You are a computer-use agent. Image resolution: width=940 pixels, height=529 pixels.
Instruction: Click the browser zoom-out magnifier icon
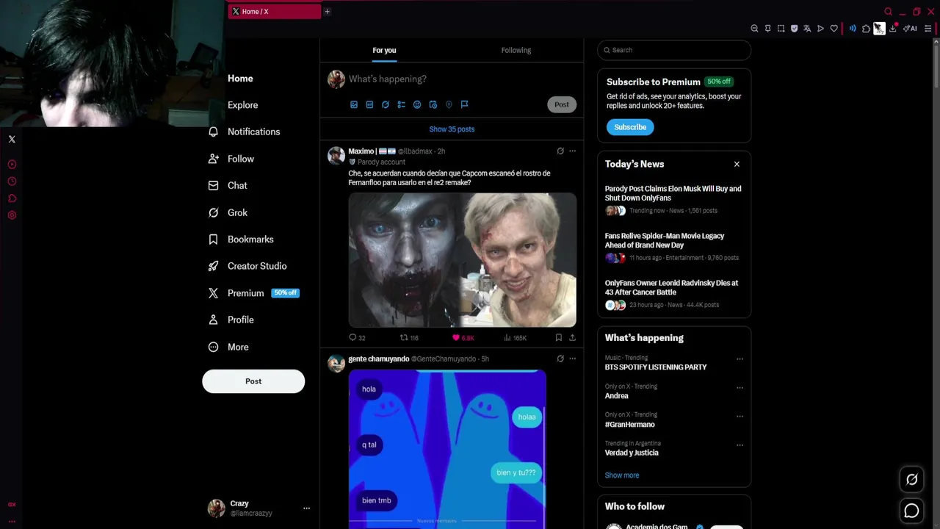click(x=754, y=29)
